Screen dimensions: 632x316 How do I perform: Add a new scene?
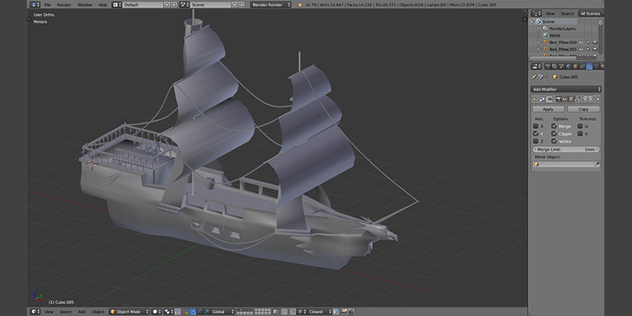235,5
